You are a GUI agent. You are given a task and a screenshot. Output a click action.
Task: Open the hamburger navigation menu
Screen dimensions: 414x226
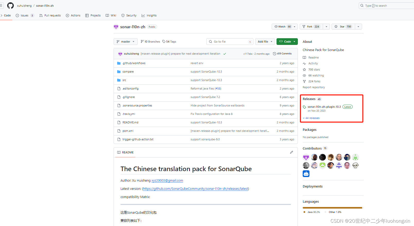(x=1, y=5)
